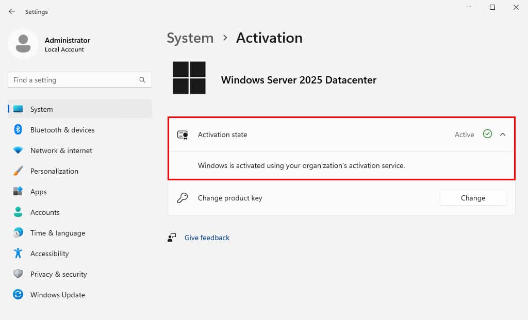Click the System monitor icon in the sidebar
The width and height of the screenshot is (528, 320).
point(18,109)
